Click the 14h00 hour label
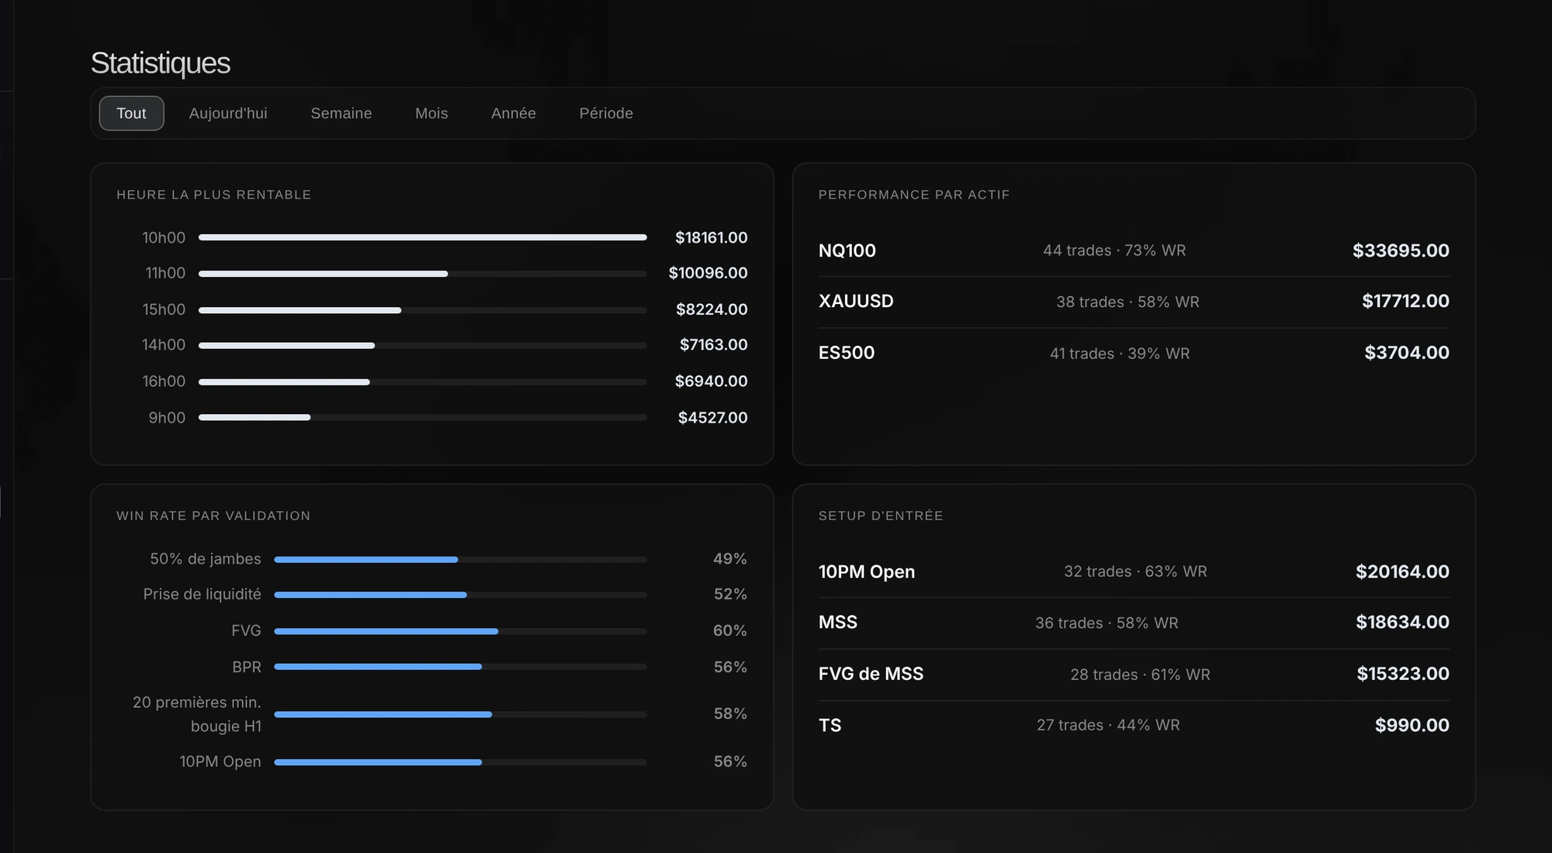This screenshot has width=1552, height=853. pyautogui.click(x=164, y=345)
